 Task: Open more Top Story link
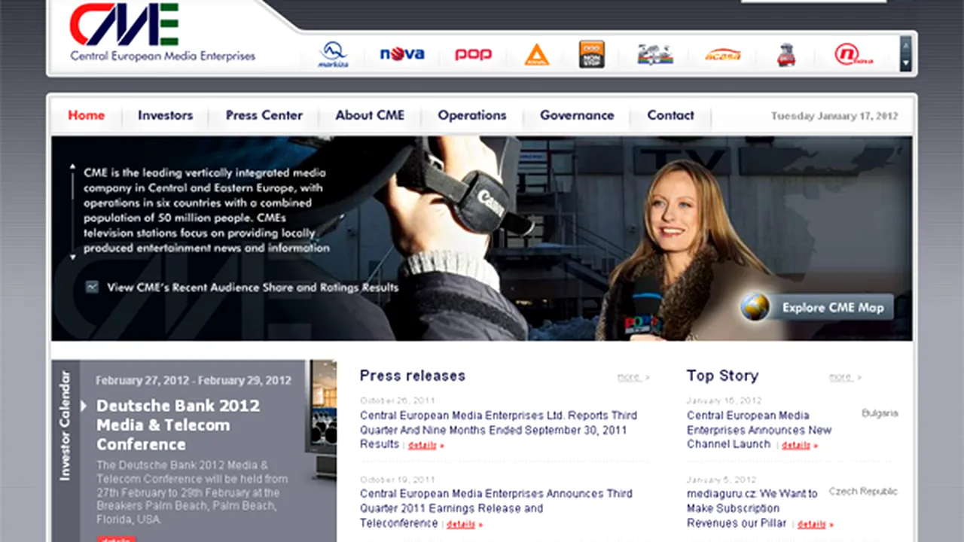click(x=845, y=377)
